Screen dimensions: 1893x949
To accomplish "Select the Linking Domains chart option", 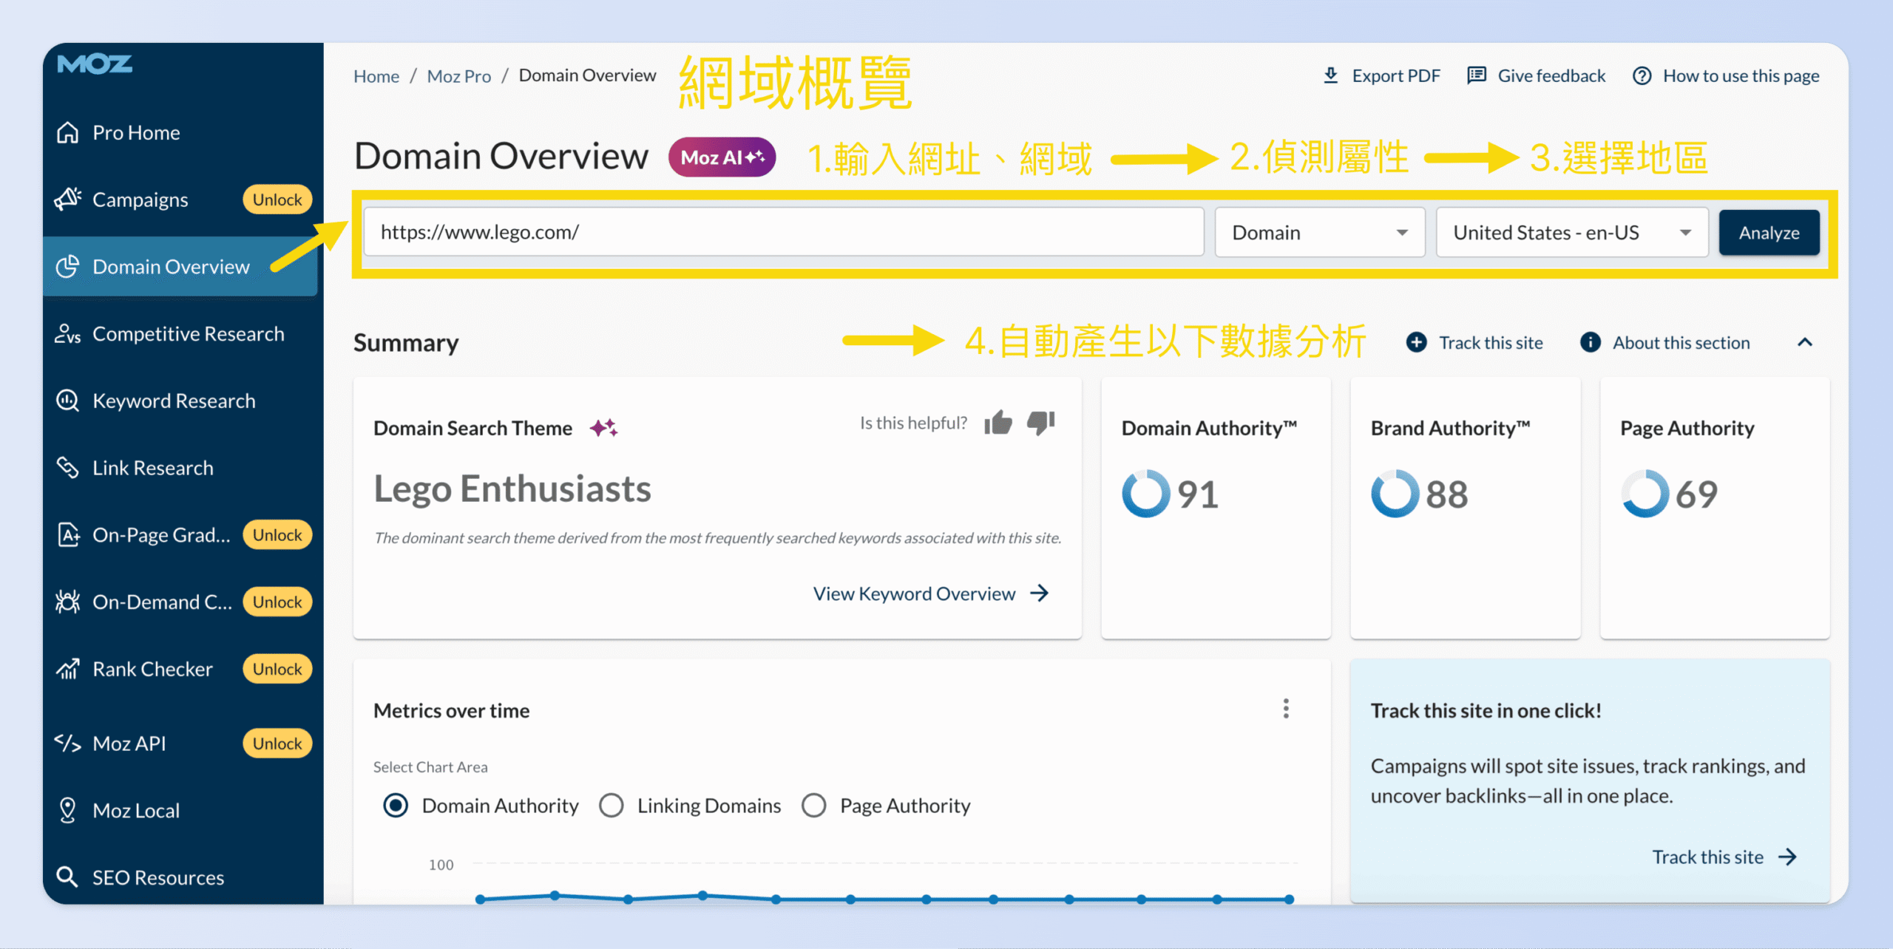I will pyautogui.click(x=612, y=805).
